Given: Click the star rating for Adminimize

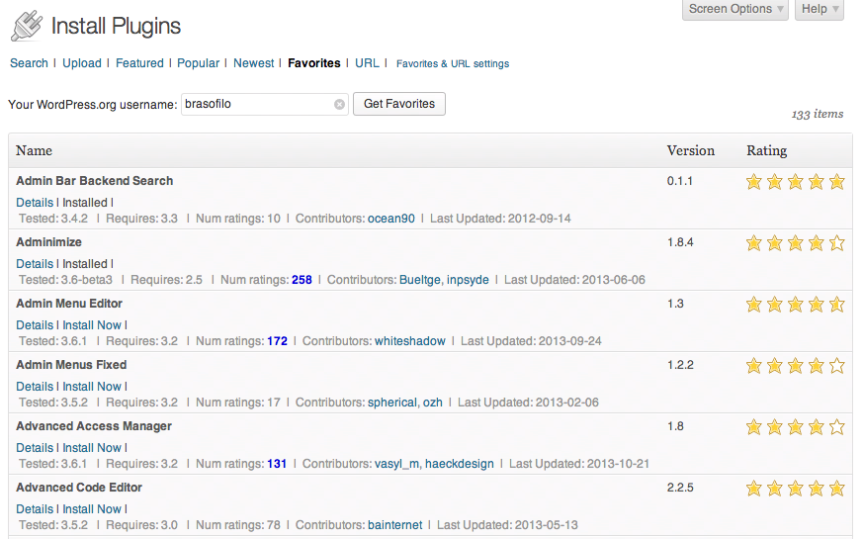Looking at the screenshot, I should pos(795,243).
